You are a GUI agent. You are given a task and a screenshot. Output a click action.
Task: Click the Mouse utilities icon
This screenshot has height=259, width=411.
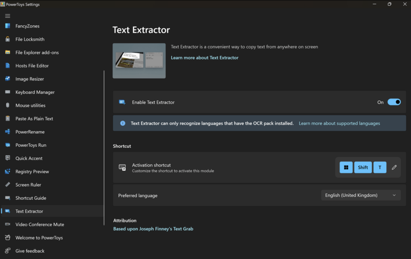coord(8,105)
